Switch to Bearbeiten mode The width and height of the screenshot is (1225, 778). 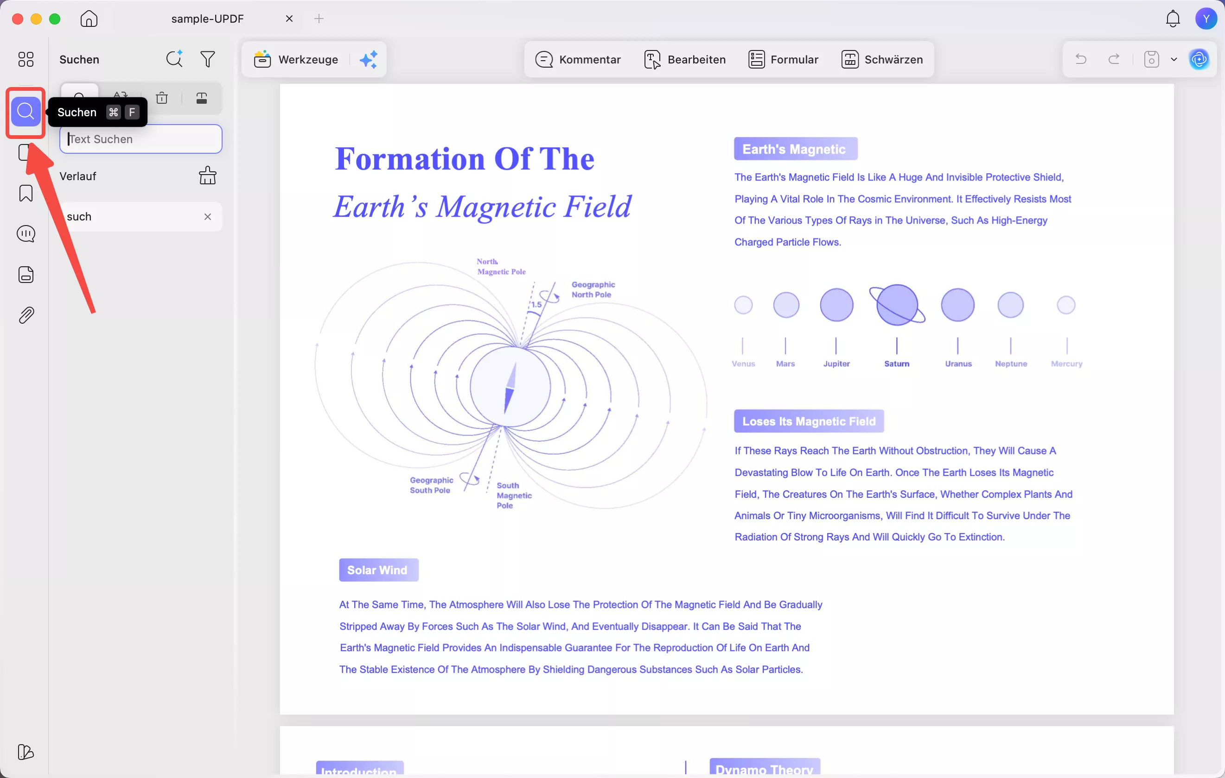(x=685, y=59)
